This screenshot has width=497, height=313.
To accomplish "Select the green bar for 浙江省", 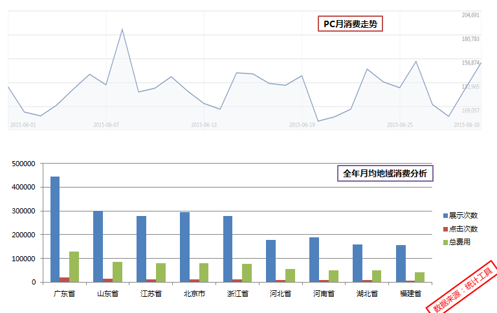I will coord(247,272).
